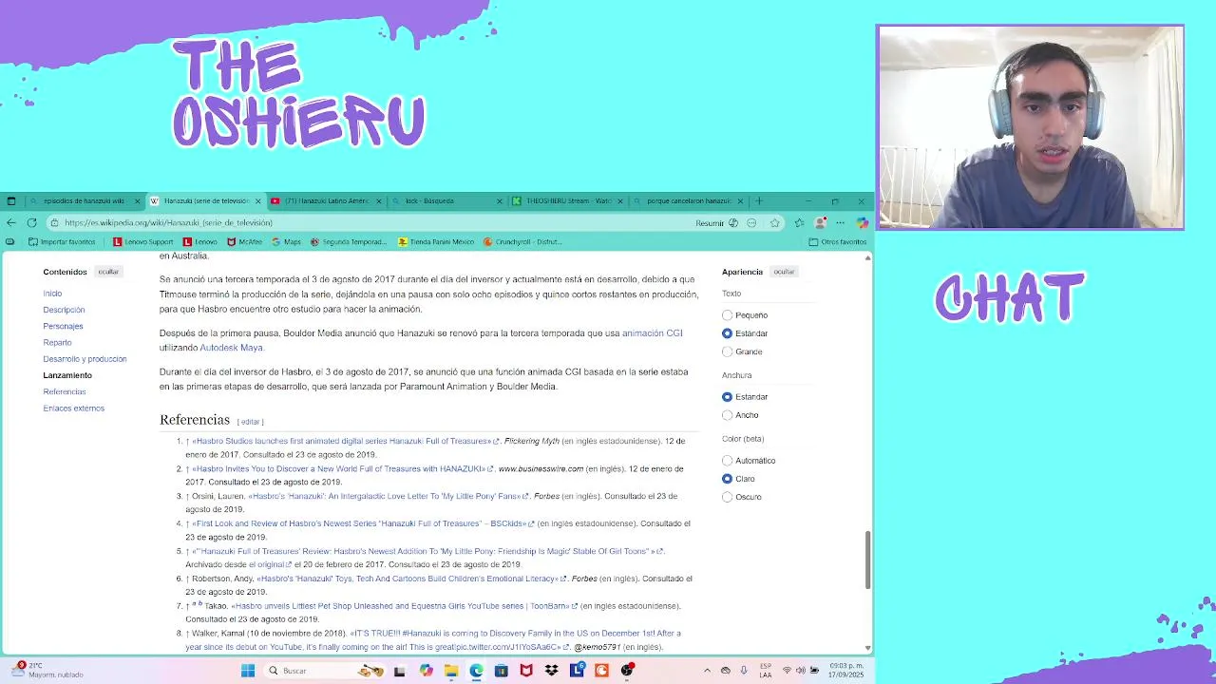1216x684 pixels.
Task: Open Copilot icon at toolbar right end
Action: click(862, 223)
